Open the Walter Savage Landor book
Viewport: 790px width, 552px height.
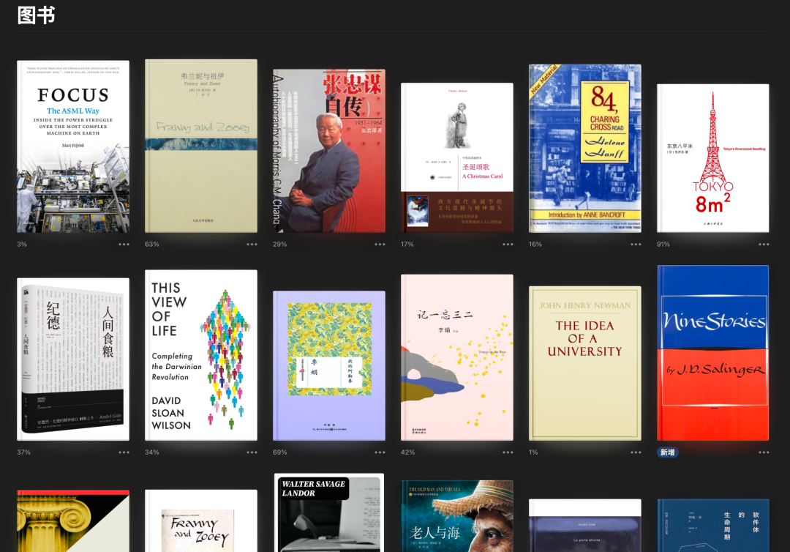329,512
